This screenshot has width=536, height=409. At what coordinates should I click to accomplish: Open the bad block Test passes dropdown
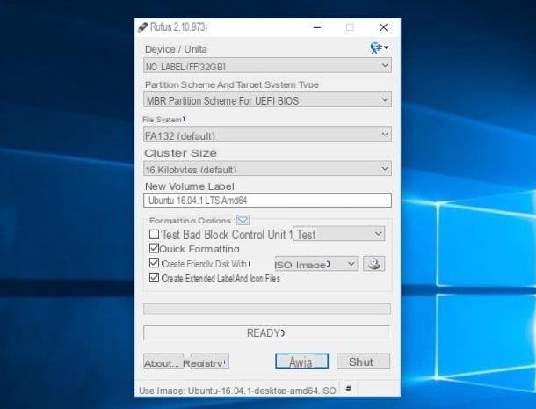(x=339, y=234)
